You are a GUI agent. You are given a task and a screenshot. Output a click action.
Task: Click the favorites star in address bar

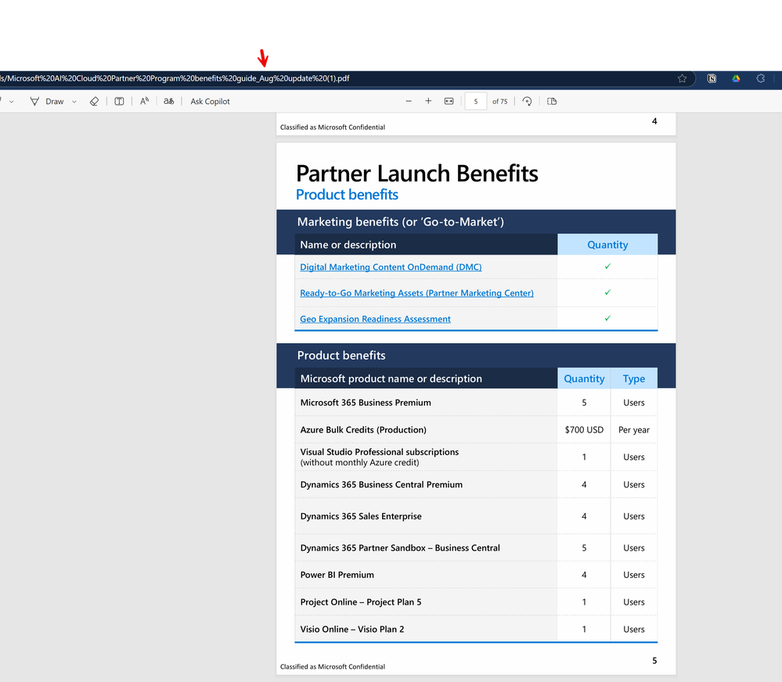coord(683,78)
